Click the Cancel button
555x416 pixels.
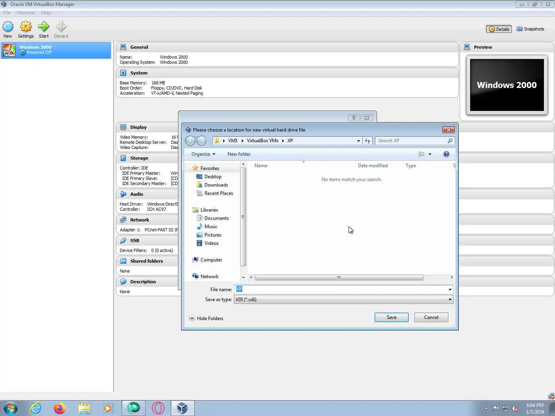coord(431,317)
